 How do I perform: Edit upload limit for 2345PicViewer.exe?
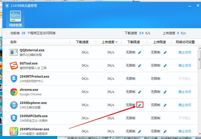(165, 131)
